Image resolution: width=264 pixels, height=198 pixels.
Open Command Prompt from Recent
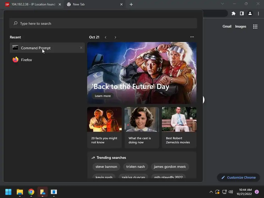tap(47, 48)
